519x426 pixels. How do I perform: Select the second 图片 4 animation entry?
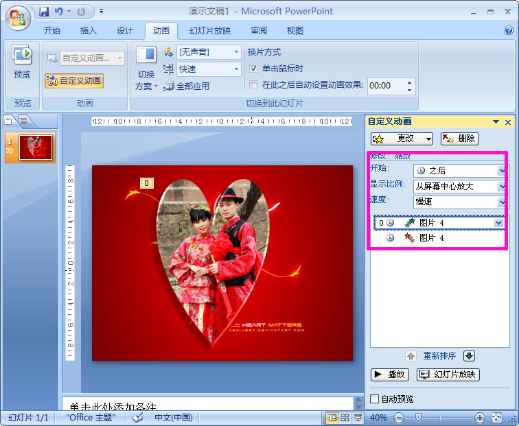point(439,238)
